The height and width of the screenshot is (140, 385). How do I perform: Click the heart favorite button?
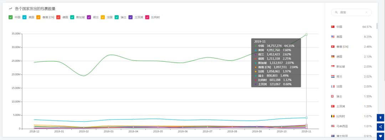click(381, 136)
